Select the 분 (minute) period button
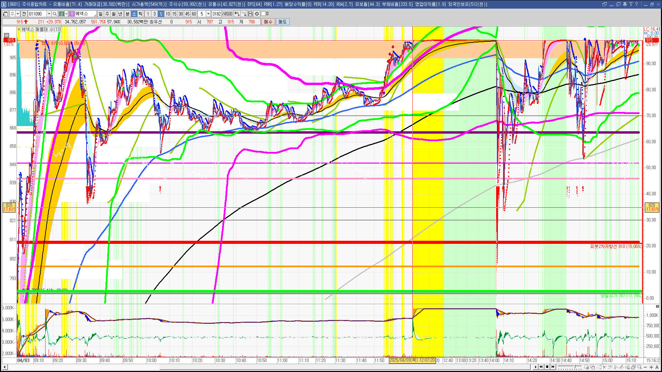Image resolution: width=662 pixels, height=372 pixels. [127, 14]
